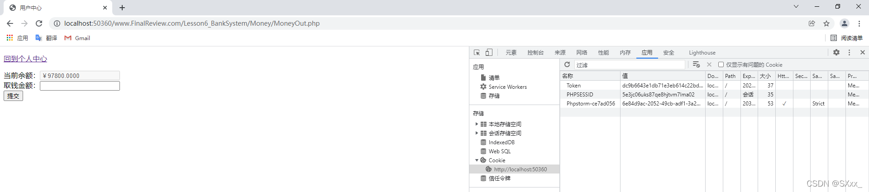Open 清单 in application sidebar

[x=494, y=78]
